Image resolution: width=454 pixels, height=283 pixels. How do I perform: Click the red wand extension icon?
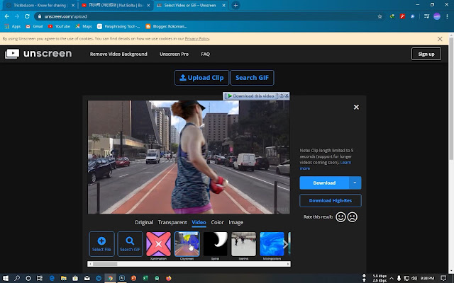tap(402, 16)
